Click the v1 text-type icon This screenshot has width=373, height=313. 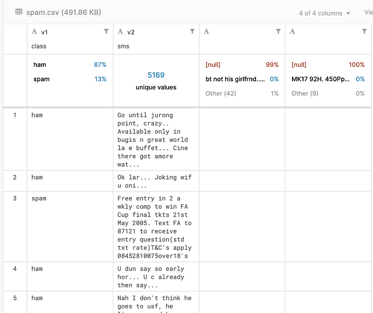click(34, 32)
